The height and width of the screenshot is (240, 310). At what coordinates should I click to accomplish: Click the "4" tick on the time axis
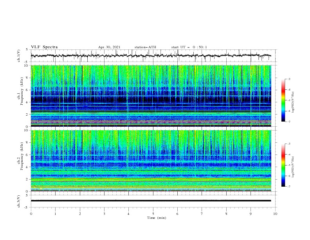tap(128, 214)
